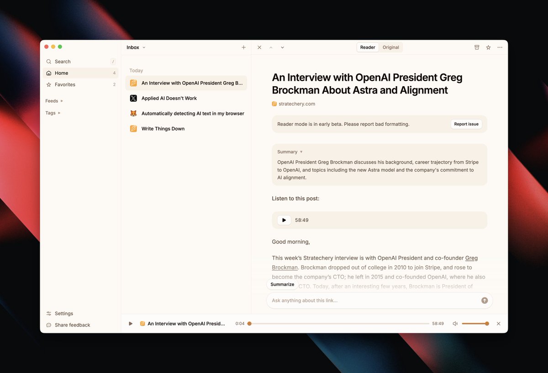Adjust the volume slider

click(475, 324)
